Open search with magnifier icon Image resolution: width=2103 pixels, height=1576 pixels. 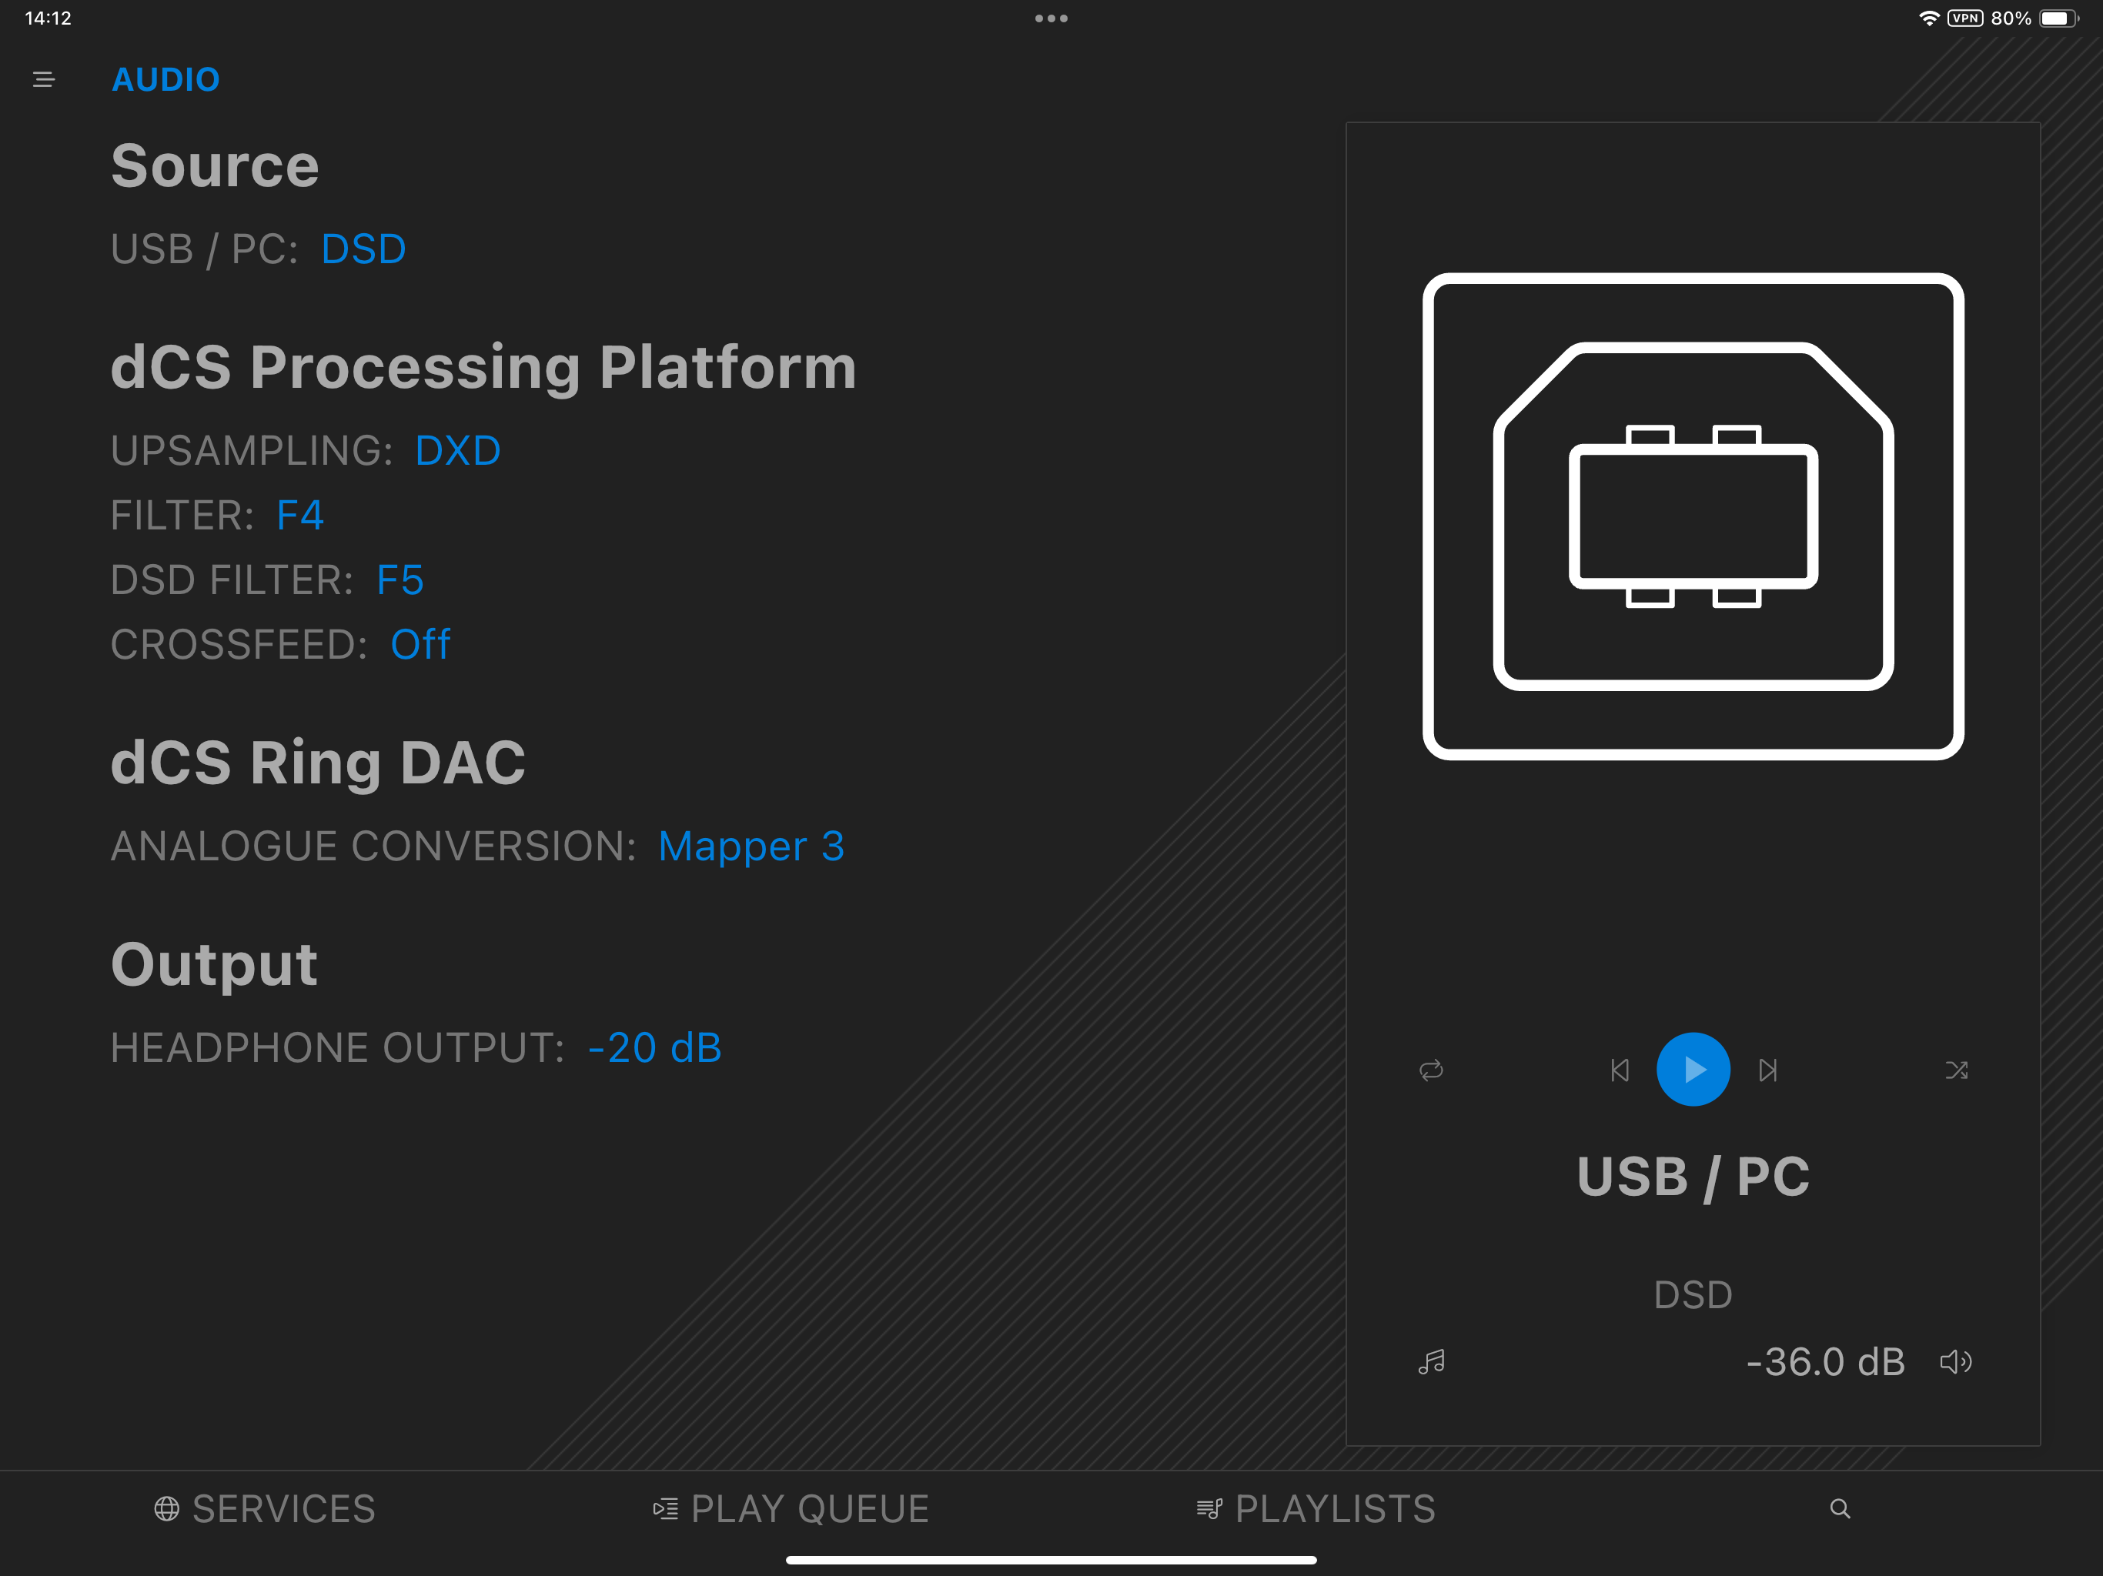pos(1841,1508)
